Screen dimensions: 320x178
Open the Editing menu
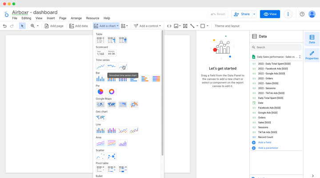[x=26, y=18]
